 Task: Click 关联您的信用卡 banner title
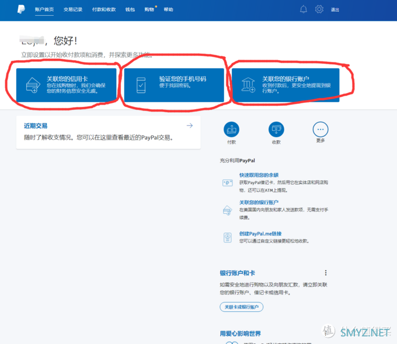point(67,79)
